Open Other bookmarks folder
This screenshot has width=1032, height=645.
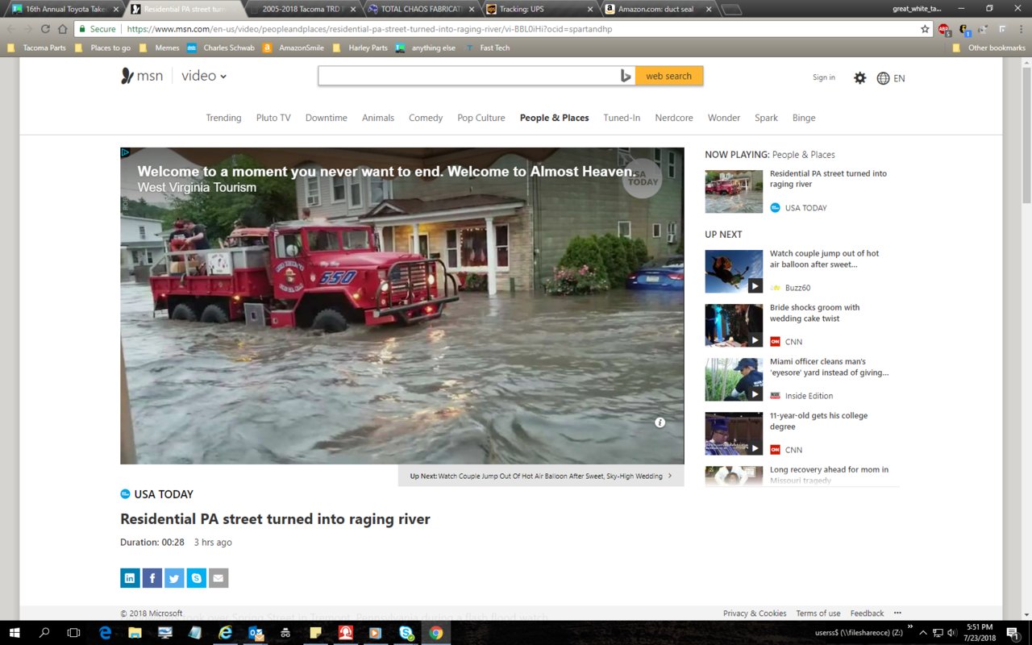[x=989, y=48]
